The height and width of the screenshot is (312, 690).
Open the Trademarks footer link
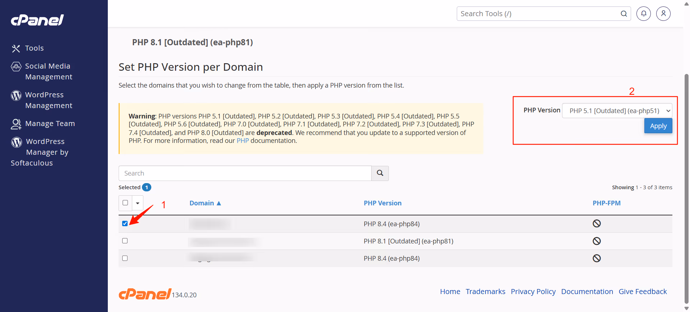pyautogui.click(x=486, y=292)
